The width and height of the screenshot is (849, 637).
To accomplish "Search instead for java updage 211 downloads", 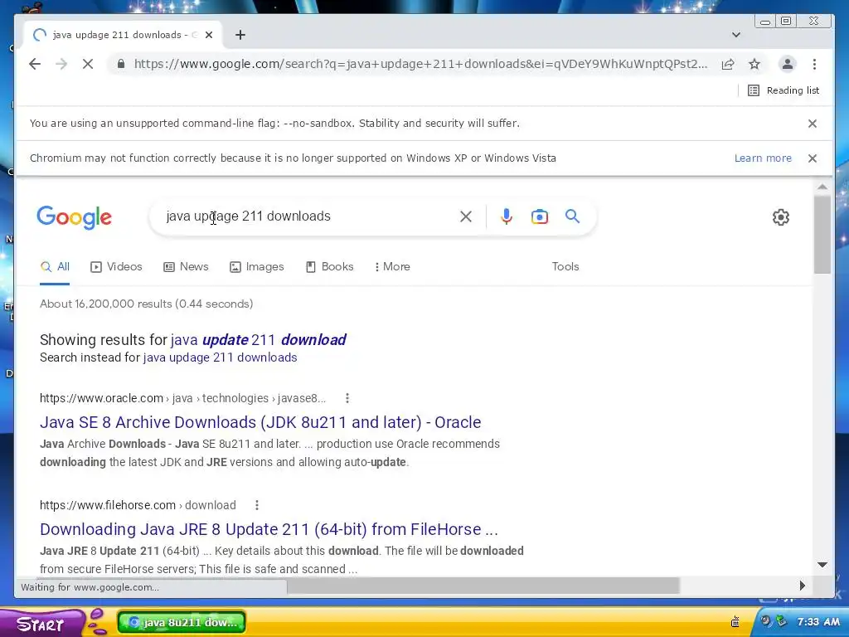I will (x=220, y=357).
